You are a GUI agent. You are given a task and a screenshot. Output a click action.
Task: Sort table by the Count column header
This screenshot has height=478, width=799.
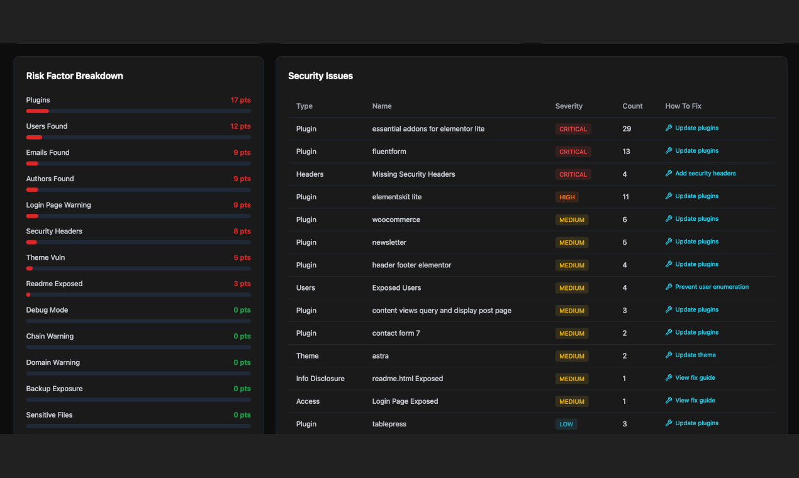click(x=632, y=106)
